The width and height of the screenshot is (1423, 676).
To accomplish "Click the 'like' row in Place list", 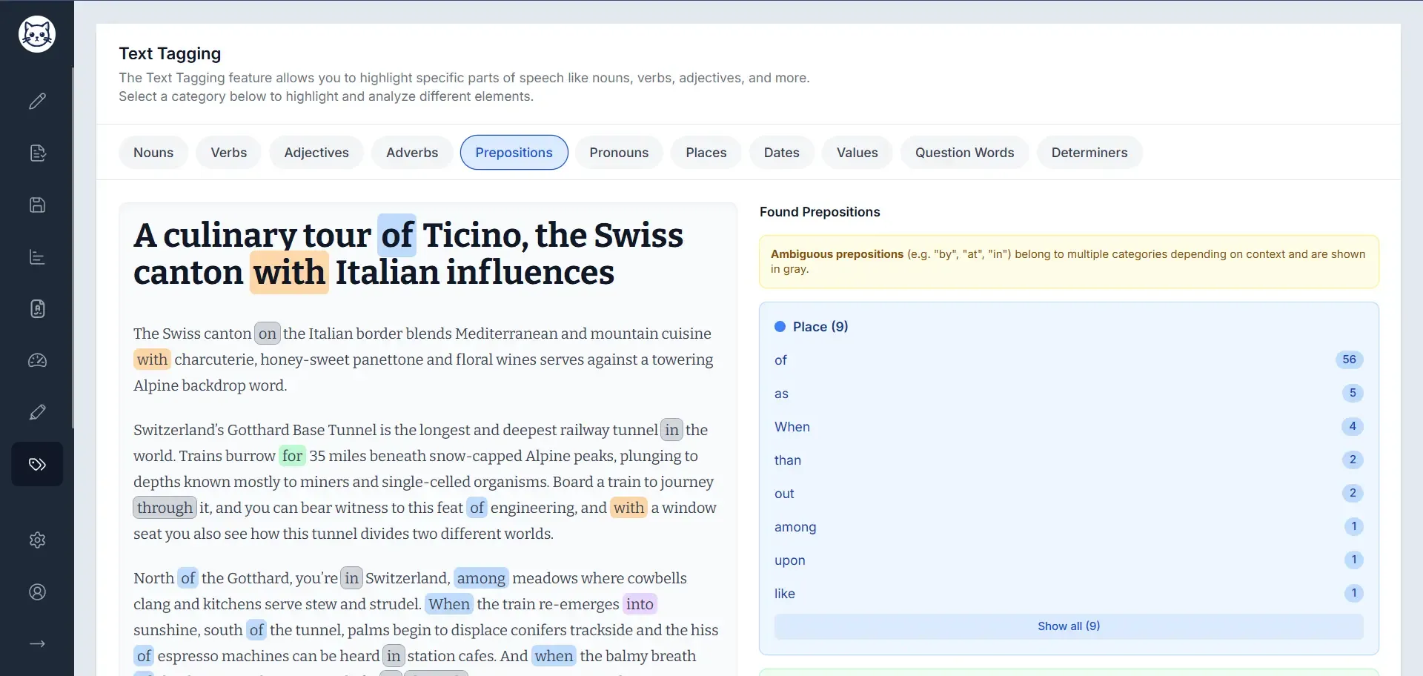I will coord(1069,594).
